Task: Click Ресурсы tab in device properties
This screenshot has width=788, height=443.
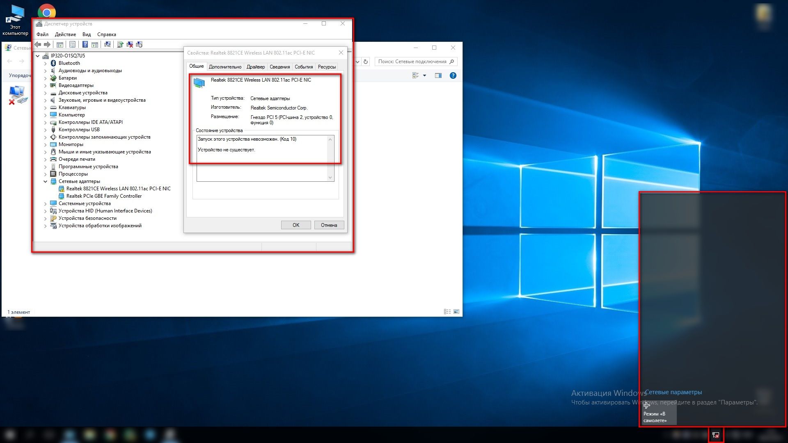Action: pos(326,66)
